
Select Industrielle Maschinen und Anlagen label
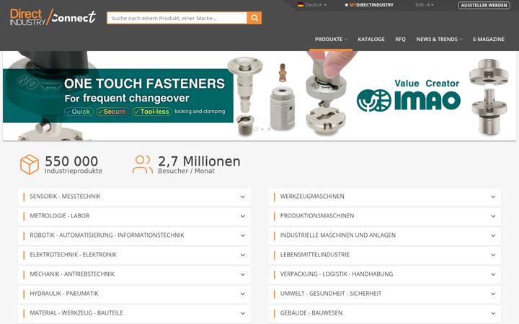[338, 235]
